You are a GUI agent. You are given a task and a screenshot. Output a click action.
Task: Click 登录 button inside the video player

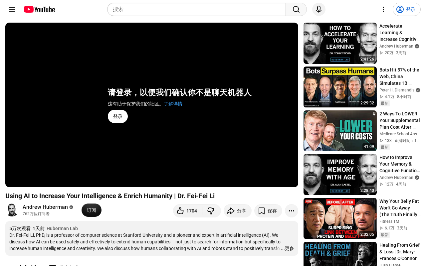(118, 116)
